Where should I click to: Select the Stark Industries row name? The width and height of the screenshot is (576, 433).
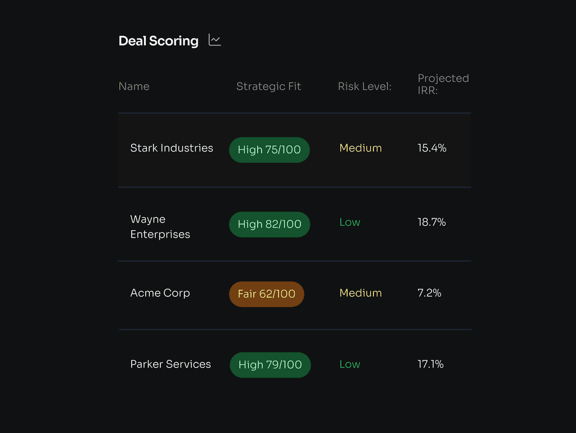(x=172, y=148)
